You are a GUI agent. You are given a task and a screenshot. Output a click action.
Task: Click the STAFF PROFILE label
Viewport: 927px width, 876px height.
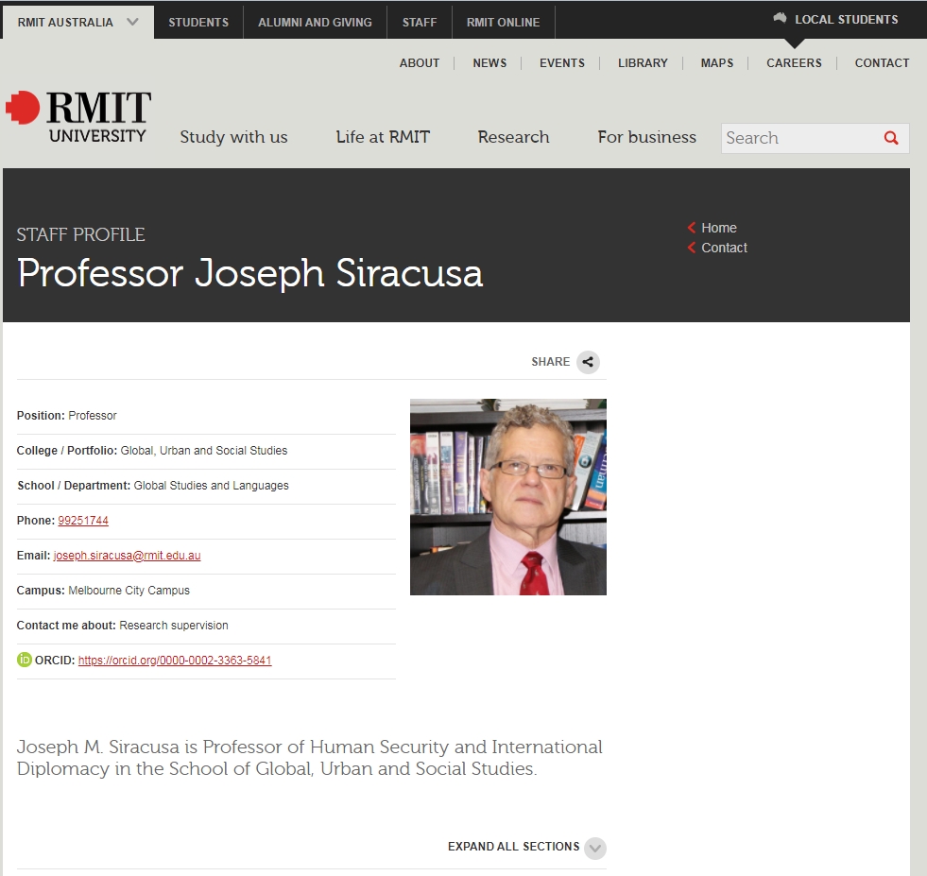click(x=81, y=234)
